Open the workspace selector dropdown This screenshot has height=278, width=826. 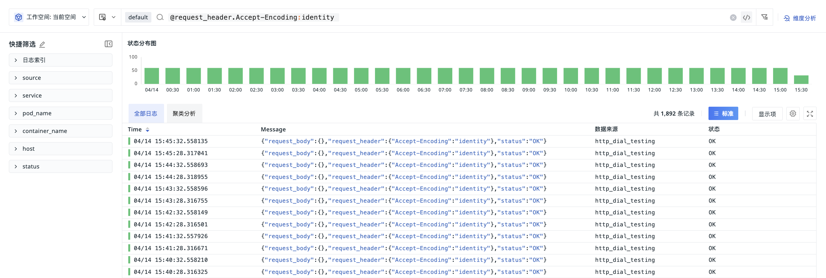(x=49, y=17)
